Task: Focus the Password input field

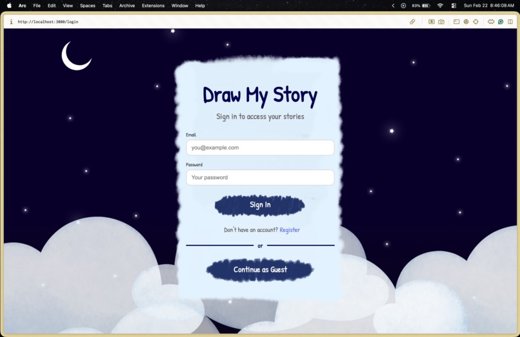Action: pyautogui.click(x=260, y=177)
